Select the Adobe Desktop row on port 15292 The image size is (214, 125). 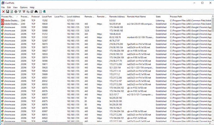[106, 20]
